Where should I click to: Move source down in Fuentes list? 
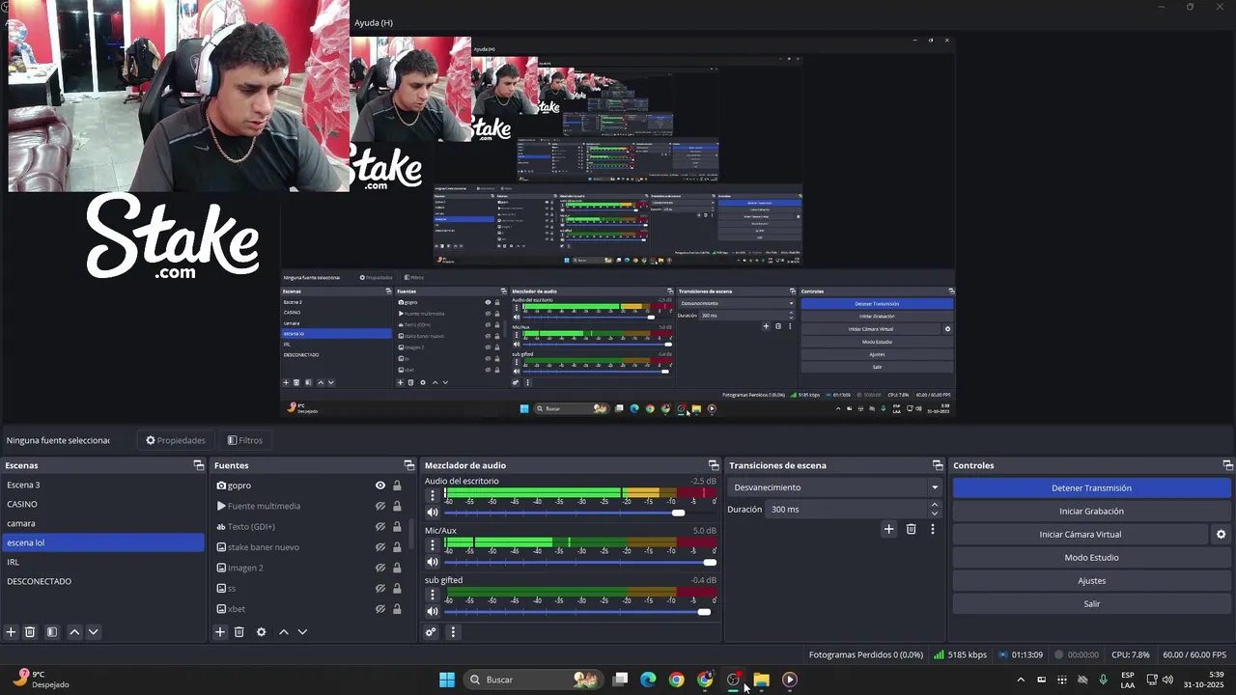302,632
